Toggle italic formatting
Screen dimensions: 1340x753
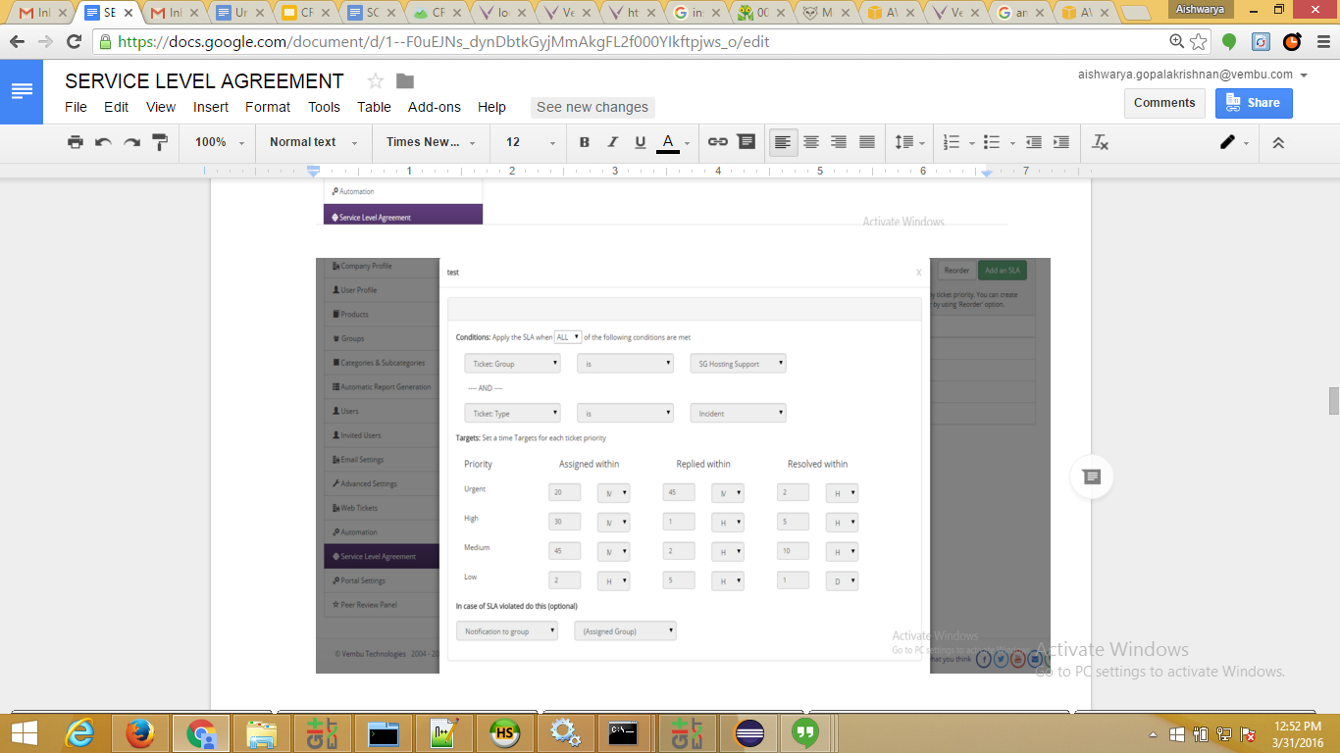pyautogui.click(x=612, y=142)
